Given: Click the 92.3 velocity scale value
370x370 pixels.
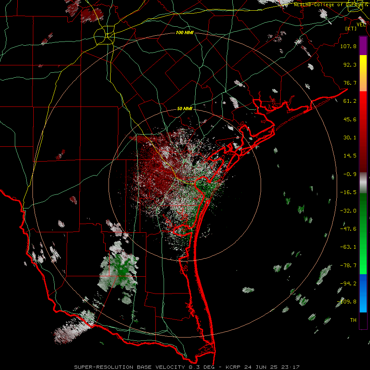Looking at the screenshot, I should (x=350, y=65).
